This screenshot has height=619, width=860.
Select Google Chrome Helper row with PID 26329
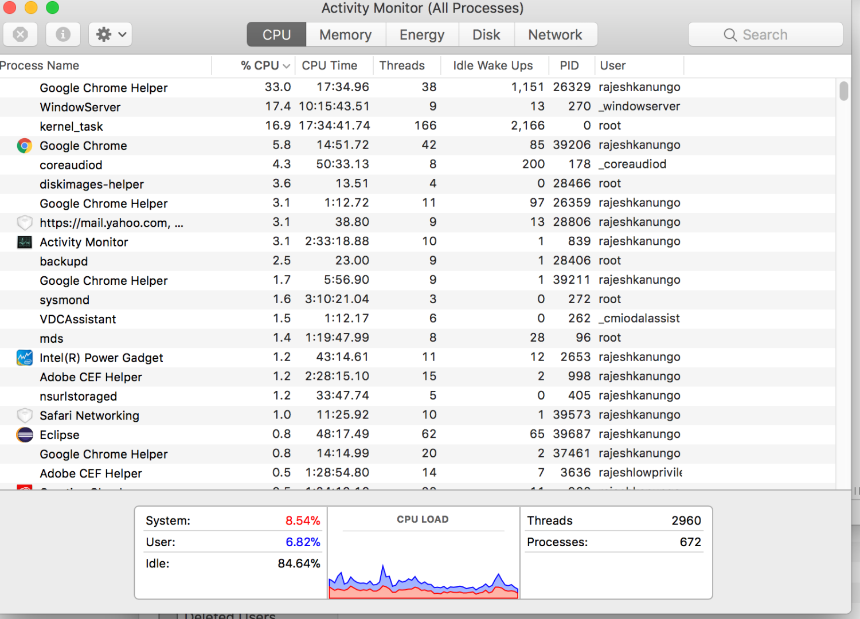(417, 88)
